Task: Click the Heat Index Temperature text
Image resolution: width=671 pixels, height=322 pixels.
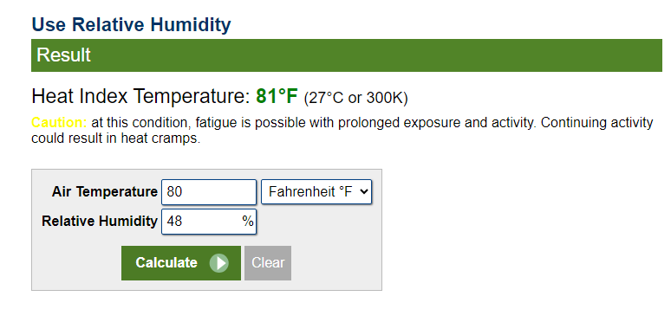Action: (x=140, y=97)
